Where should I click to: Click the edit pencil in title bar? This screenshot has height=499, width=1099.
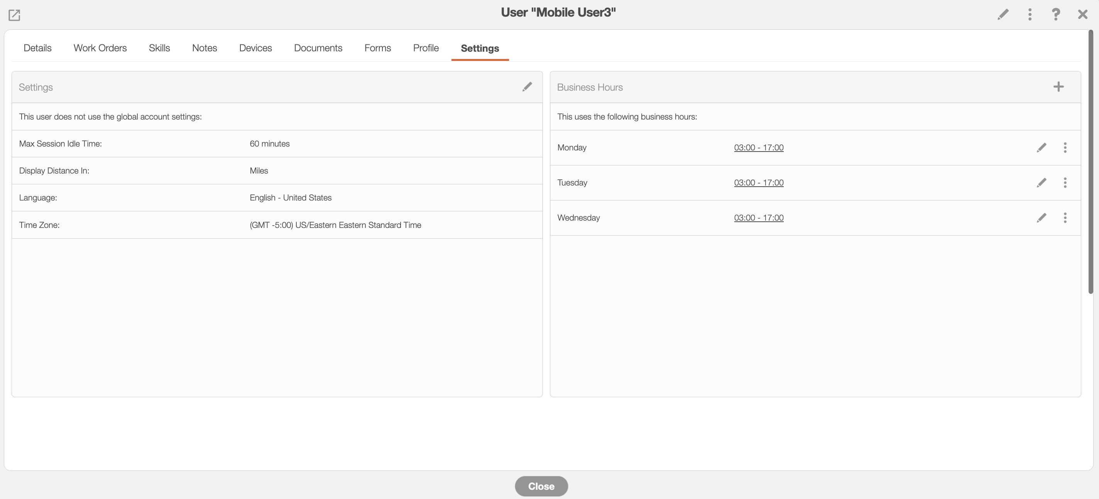point(1003,14)
